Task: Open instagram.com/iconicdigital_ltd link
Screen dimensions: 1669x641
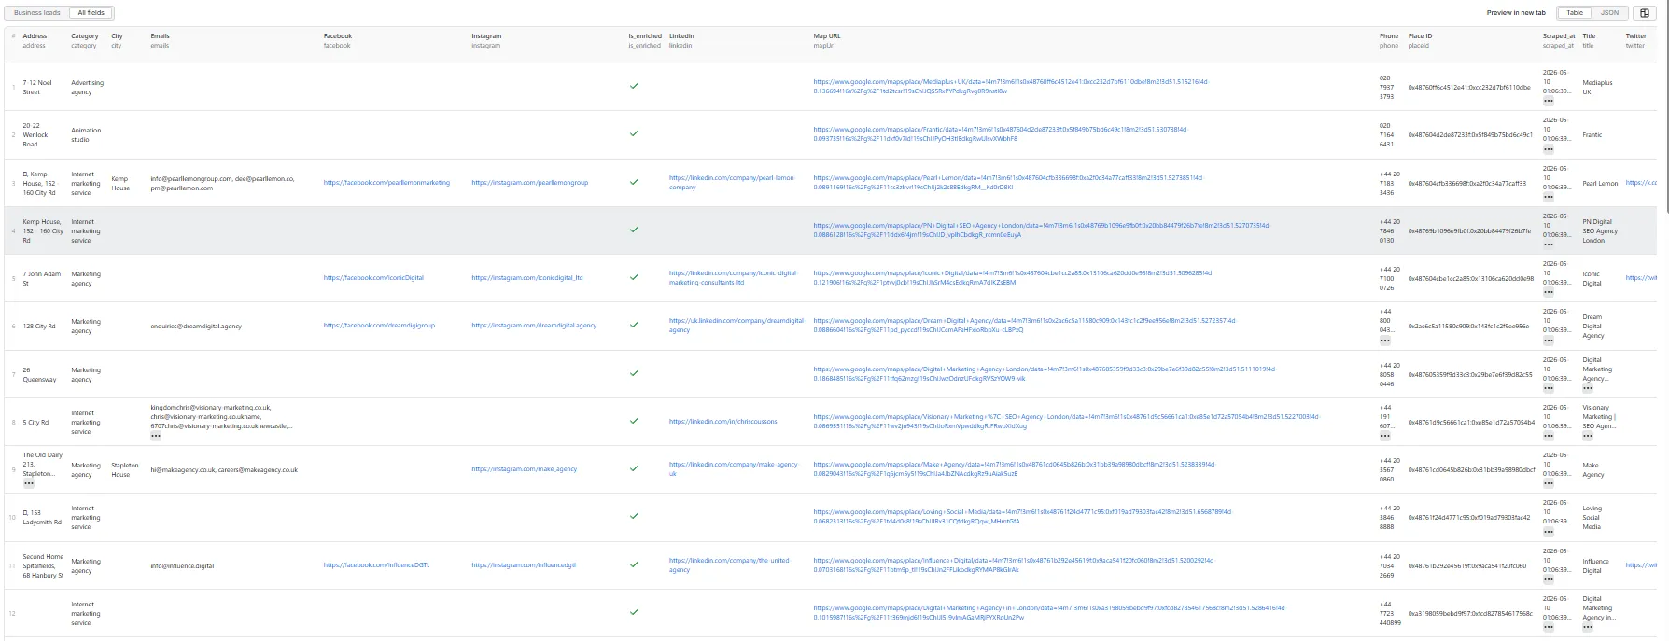Action: point(526,278)
